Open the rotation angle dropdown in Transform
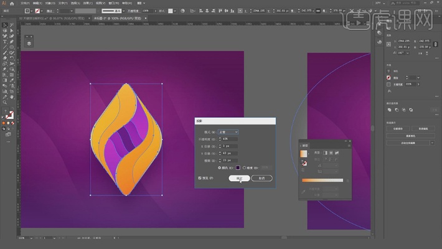 click(408, 53)
